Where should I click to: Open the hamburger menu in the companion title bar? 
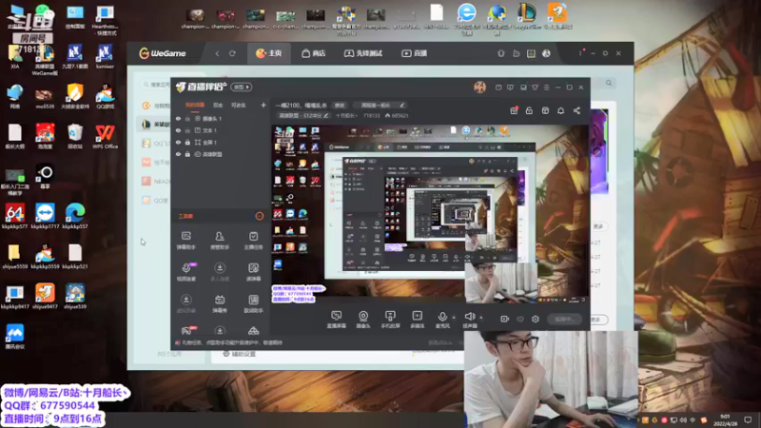coord(546,88)
